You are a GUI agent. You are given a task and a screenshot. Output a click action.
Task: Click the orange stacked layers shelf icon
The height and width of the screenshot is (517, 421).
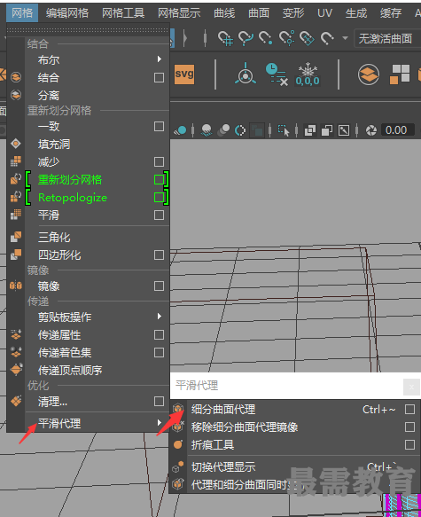click(x=369, y=74)
